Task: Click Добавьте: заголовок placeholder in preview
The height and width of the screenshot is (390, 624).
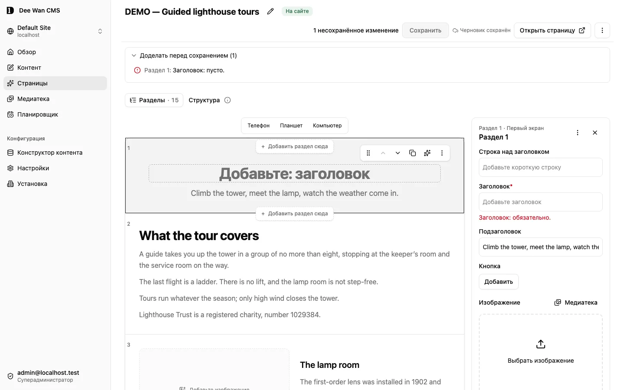Action: click(295, 173)
